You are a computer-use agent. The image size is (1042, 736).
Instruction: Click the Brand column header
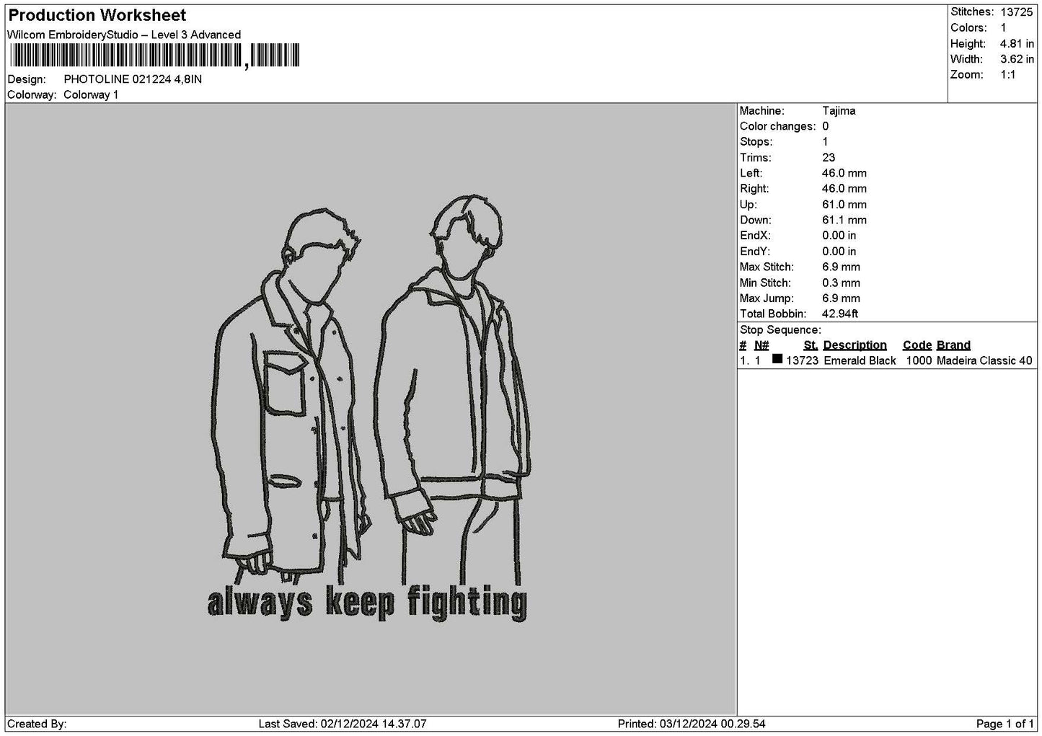(953, 345)
